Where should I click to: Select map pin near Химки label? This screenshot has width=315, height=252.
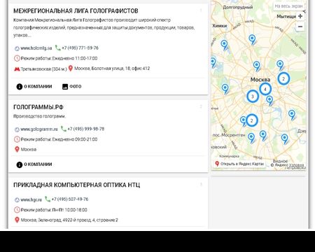(x=224, y=45)
